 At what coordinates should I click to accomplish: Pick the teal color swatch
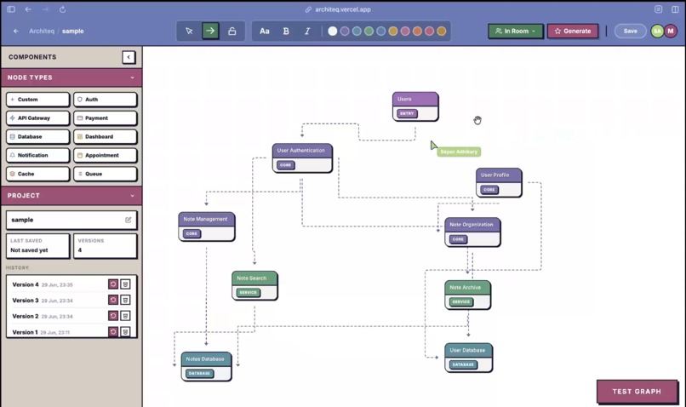click(x=357, y=31)
